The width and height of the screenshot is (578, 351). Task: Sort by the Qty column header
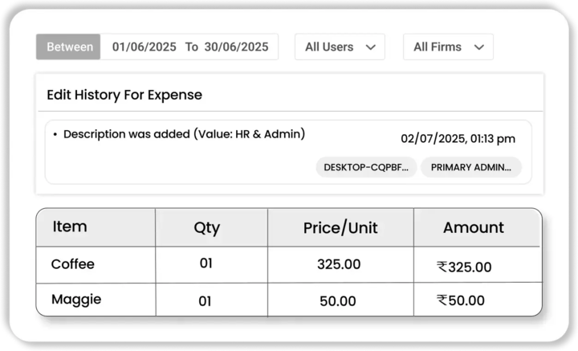(x=206, y=228)
